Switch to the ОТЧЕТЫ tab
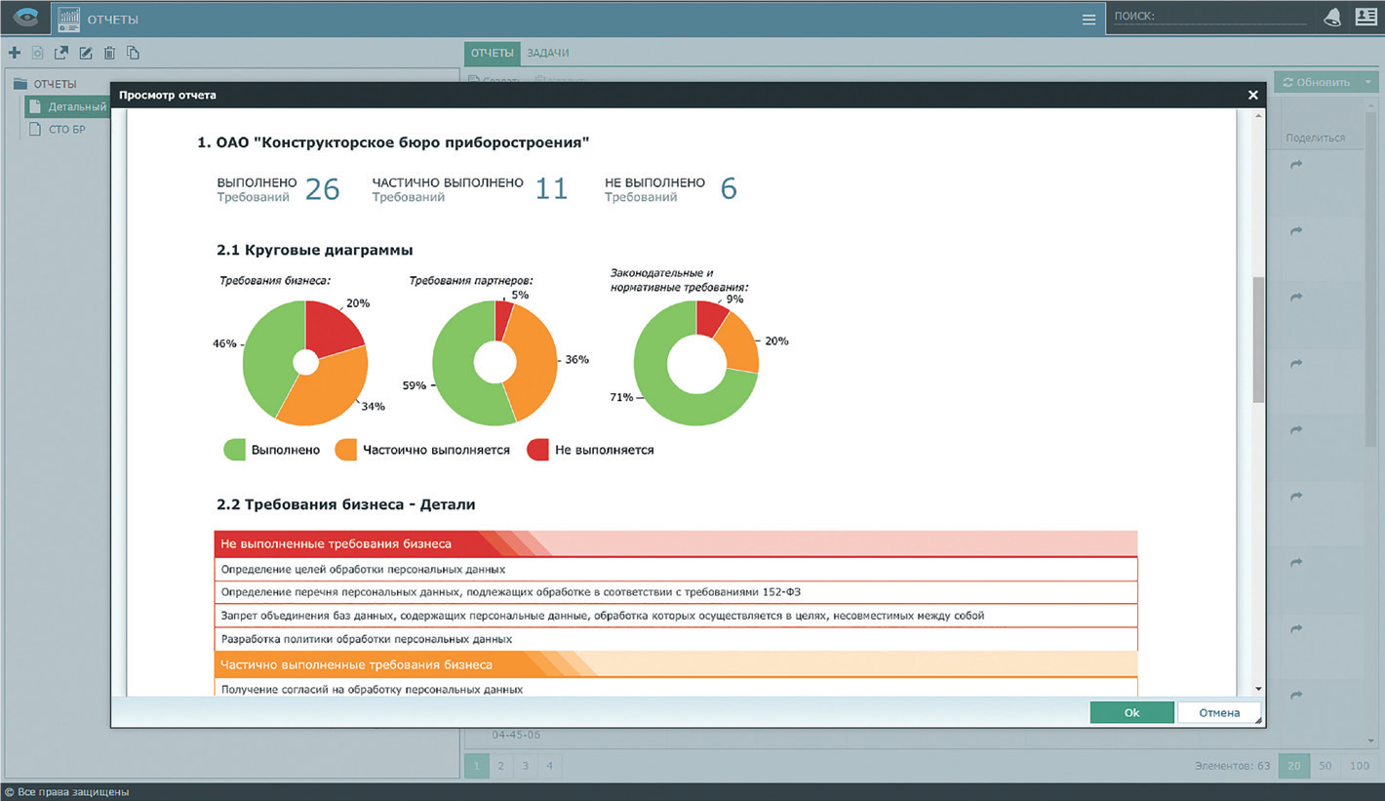 492,53
